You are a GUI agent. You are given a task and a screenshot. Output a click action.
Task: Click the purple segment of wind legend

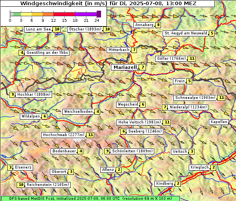[86, 14]
